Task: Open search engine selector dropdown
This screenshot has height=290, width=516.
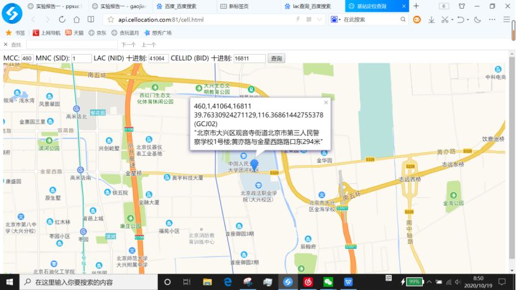Action: 336,20
